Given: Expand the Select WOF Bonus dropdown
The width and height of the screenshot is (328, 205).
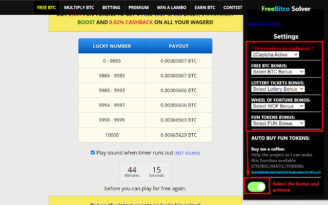Looking at the screenshot, I should pos(278,106).
